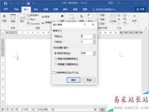
Task: Open the 屏幕截图 screenshot dropdown
Action: [x=48, y=23]
